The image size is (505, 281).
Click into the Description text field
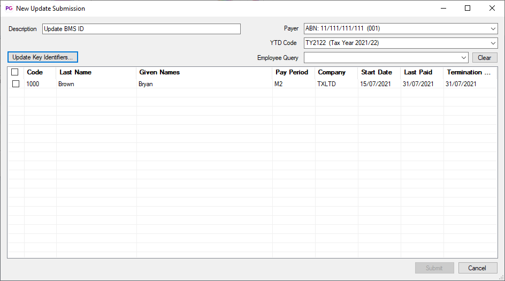point(141,29)
